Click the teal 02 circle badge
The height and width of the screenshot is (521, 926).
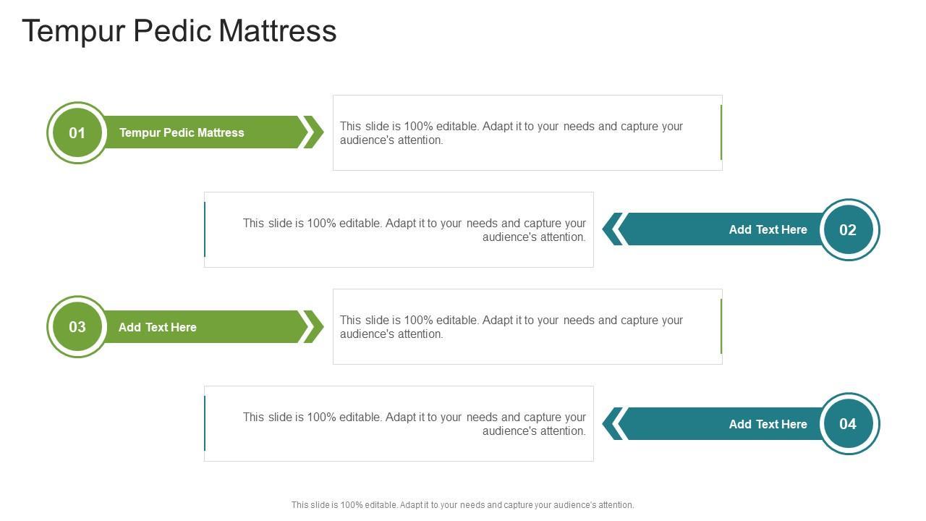tap(848, 230)
